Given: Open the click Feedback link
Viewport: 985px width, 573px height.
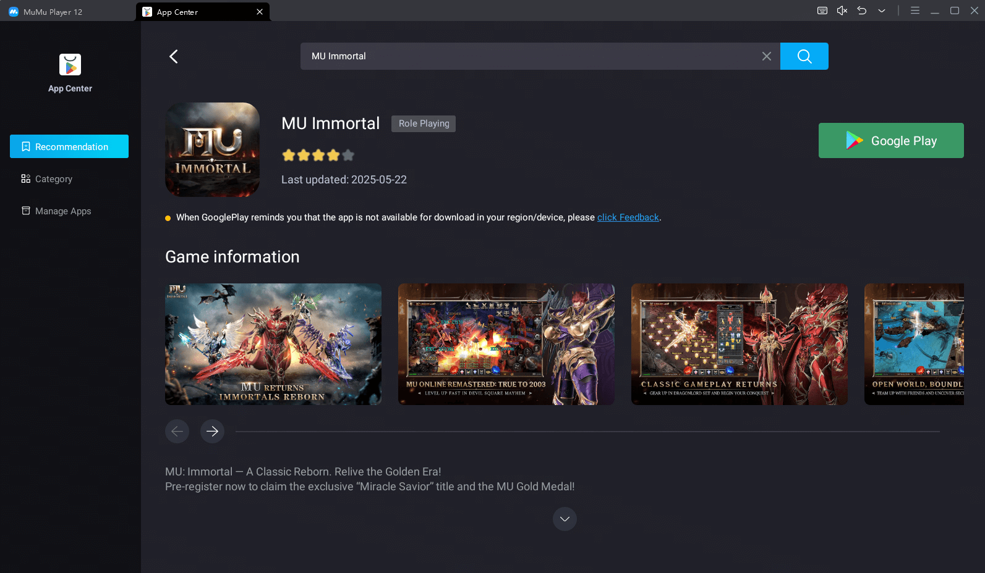Looking at the screenshot, I should 628,217.
